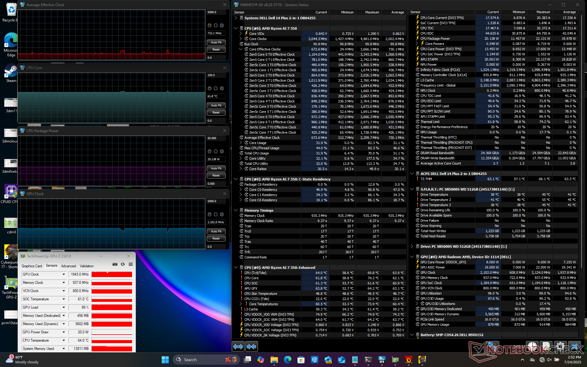Open the gear settings icon in HWiNFO toolbar
Image resolution: width=587 pixels, height=367 pixels.
560,347
